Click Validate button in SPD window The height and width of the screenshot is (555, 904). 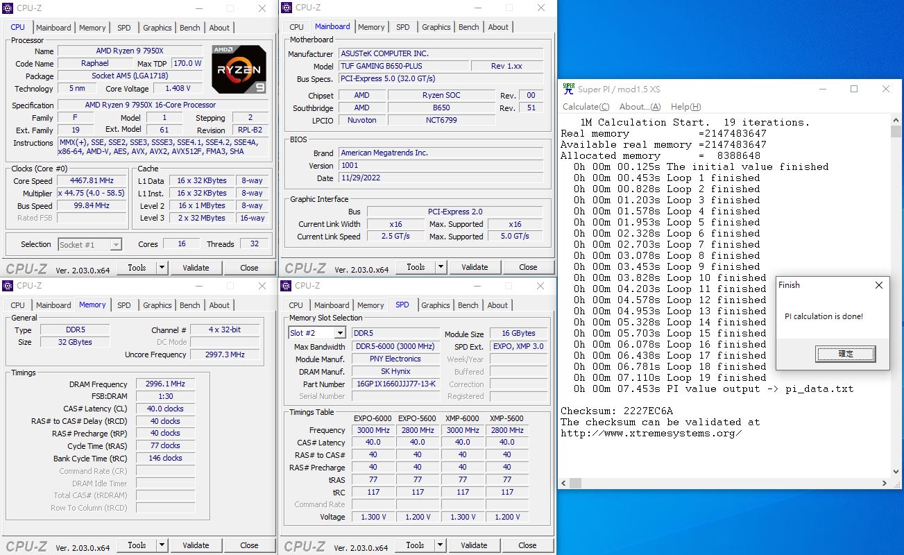pyautogui.click(x=474, y=545)
